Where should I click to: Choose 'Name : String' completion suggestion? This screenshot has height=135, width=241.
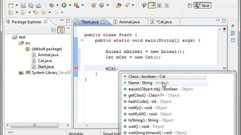[165, 83]
